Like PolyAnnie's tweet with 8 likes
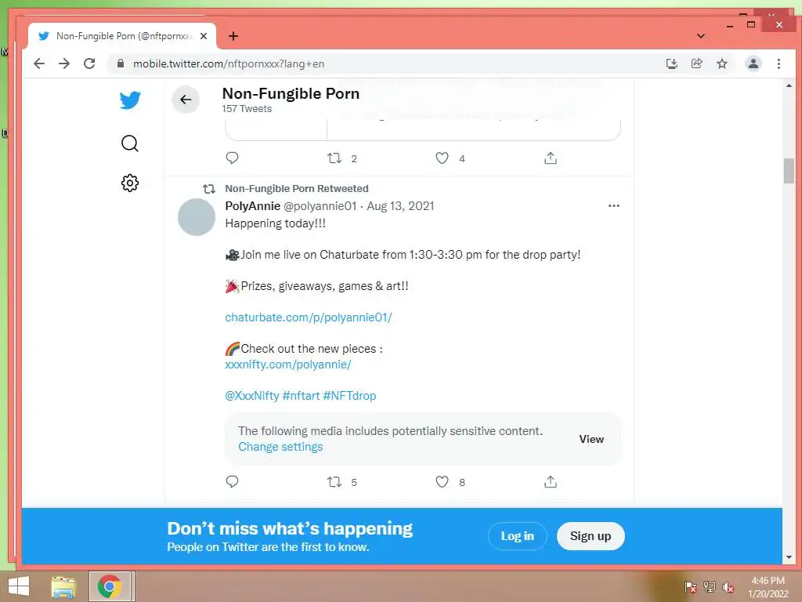This screenshot has width=802, height=602. coord(442,482)
